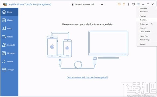Select About... in the menu
The width and height of the screenshot is (157, 97).
click(142, 44)
